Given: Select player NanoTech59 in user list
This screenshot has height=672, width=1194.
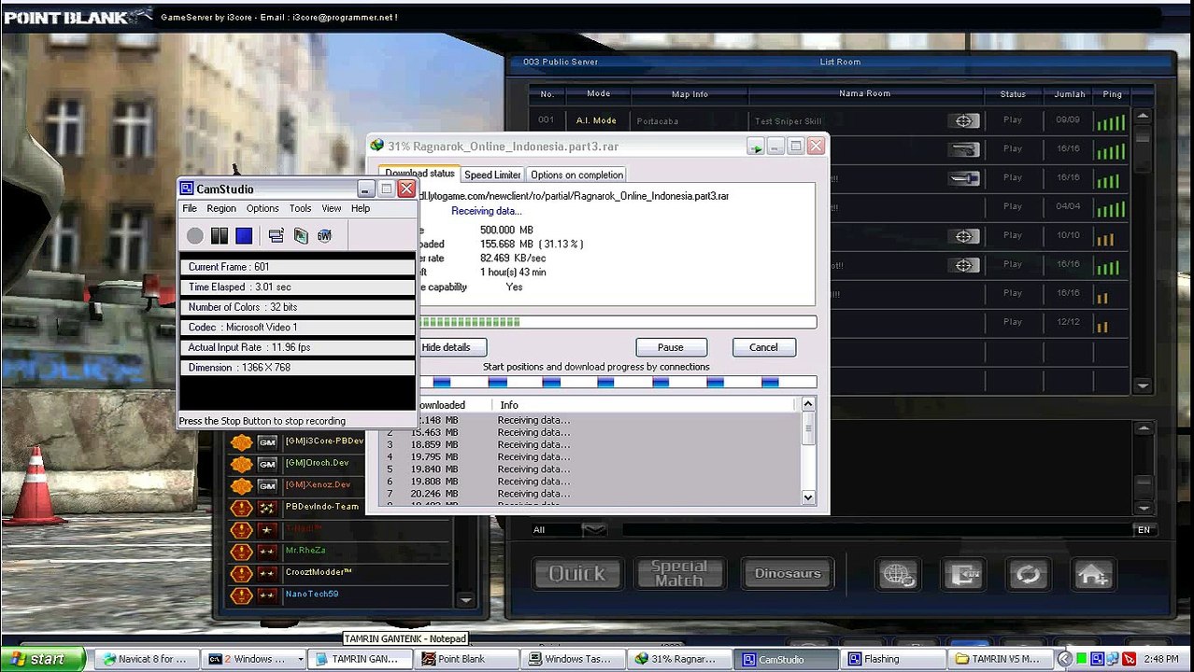Looking at the screenshot, I should point(311,594).
